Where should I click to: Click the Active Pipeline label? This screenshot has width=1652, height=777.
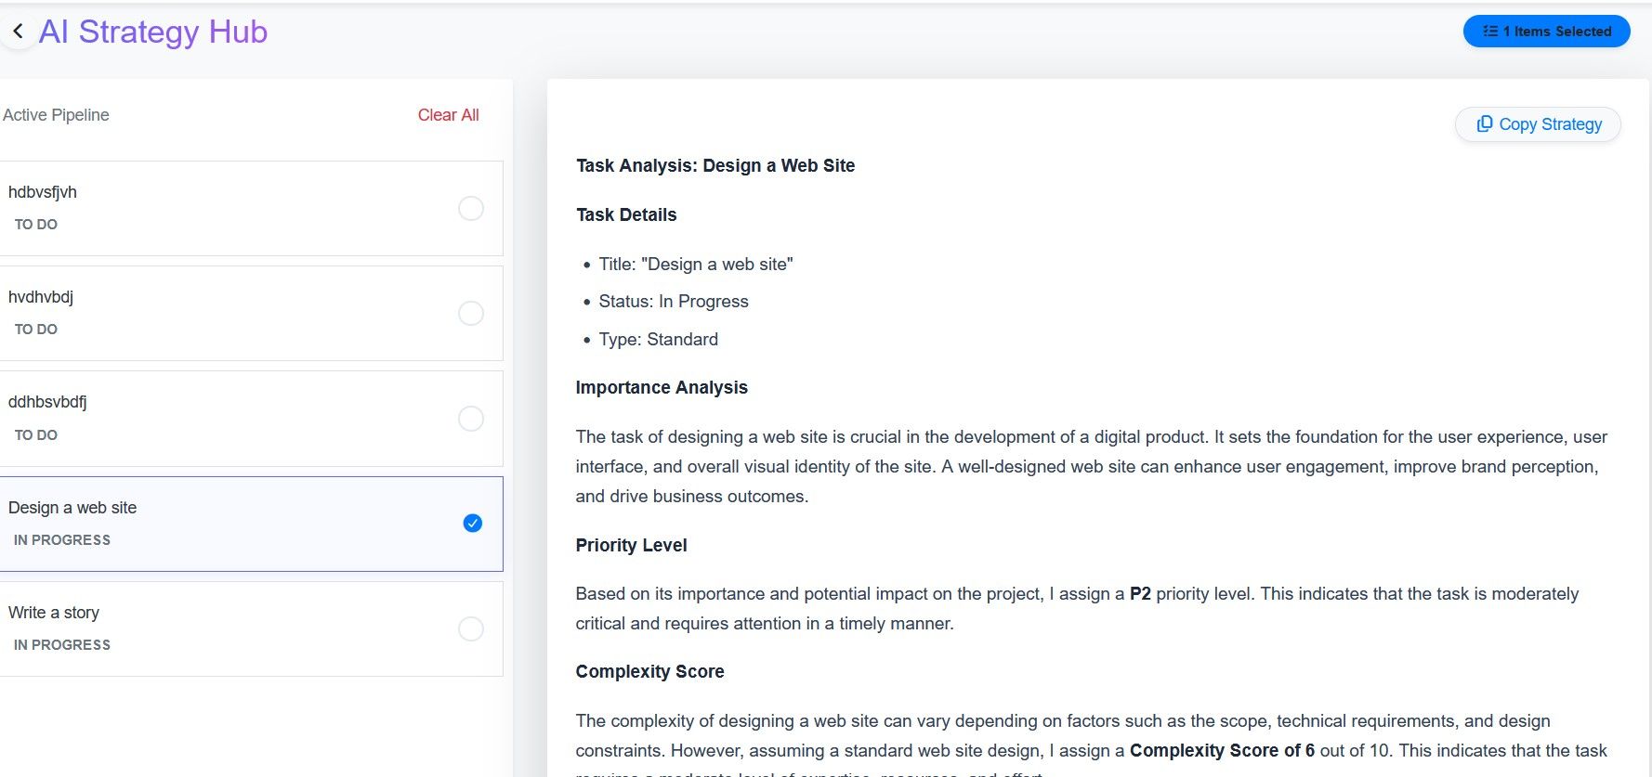(x=56, y=115)
